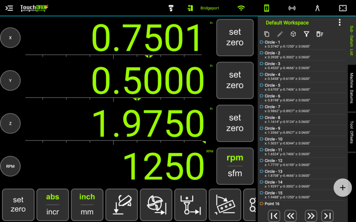Select Circle - 7 in datum list
This screenshot has width=356, height=222.
point(303,109)
